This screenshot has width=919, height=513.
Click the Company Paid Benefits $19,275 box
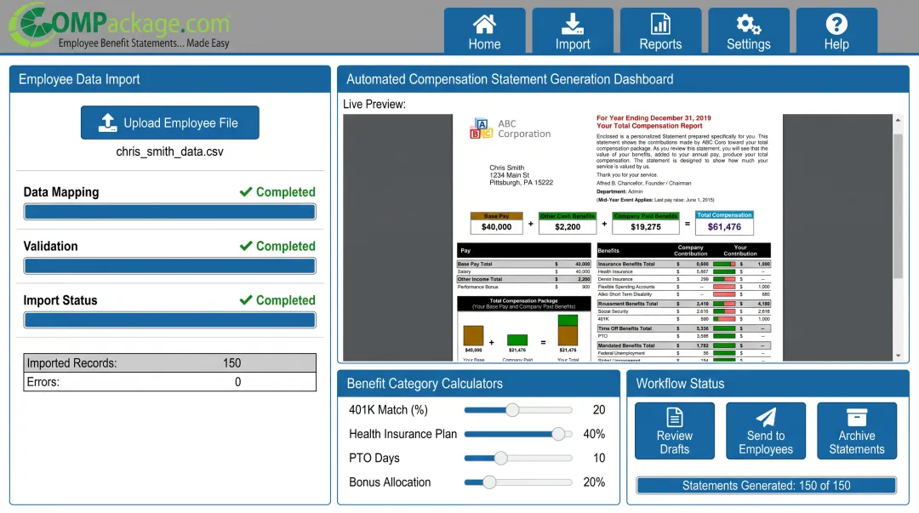pyautogui.click(x=645, y=223)
